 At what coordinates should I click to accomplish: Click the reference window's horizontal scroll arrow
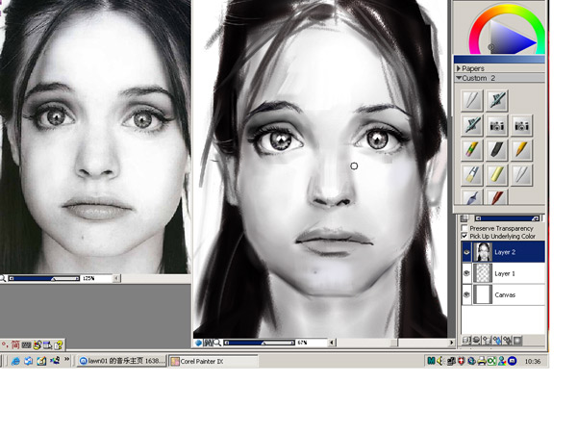pos(116,279)
